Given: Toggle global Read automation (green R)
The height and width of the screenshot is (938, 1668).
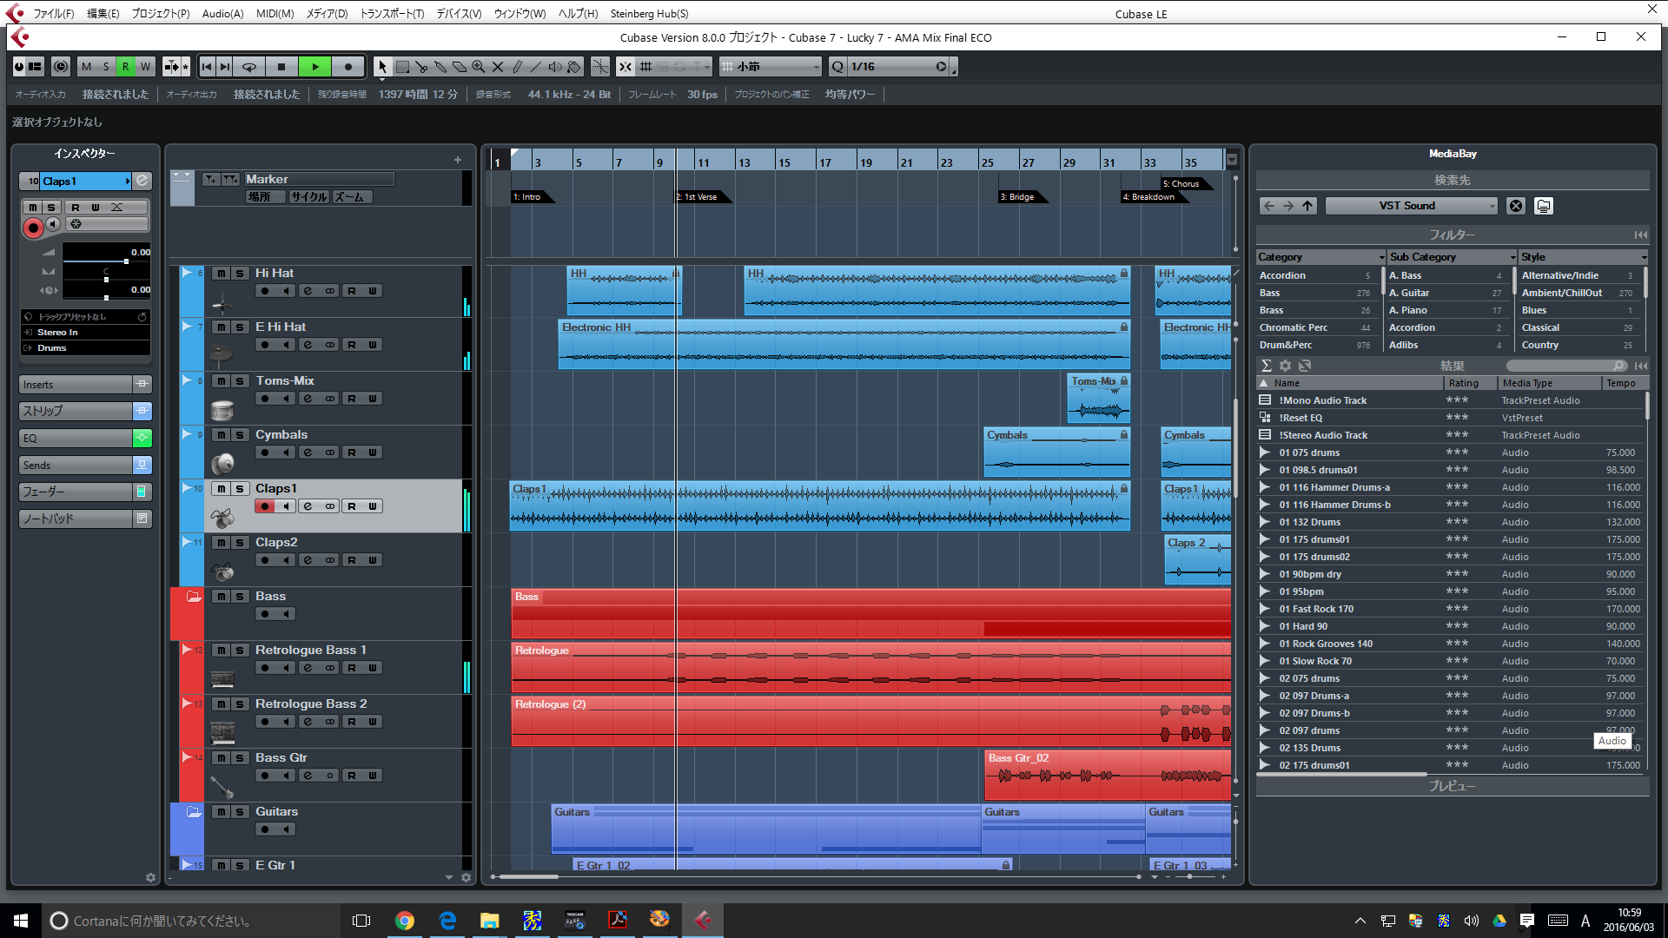Looking at the screenshot, I should (125, 67).
